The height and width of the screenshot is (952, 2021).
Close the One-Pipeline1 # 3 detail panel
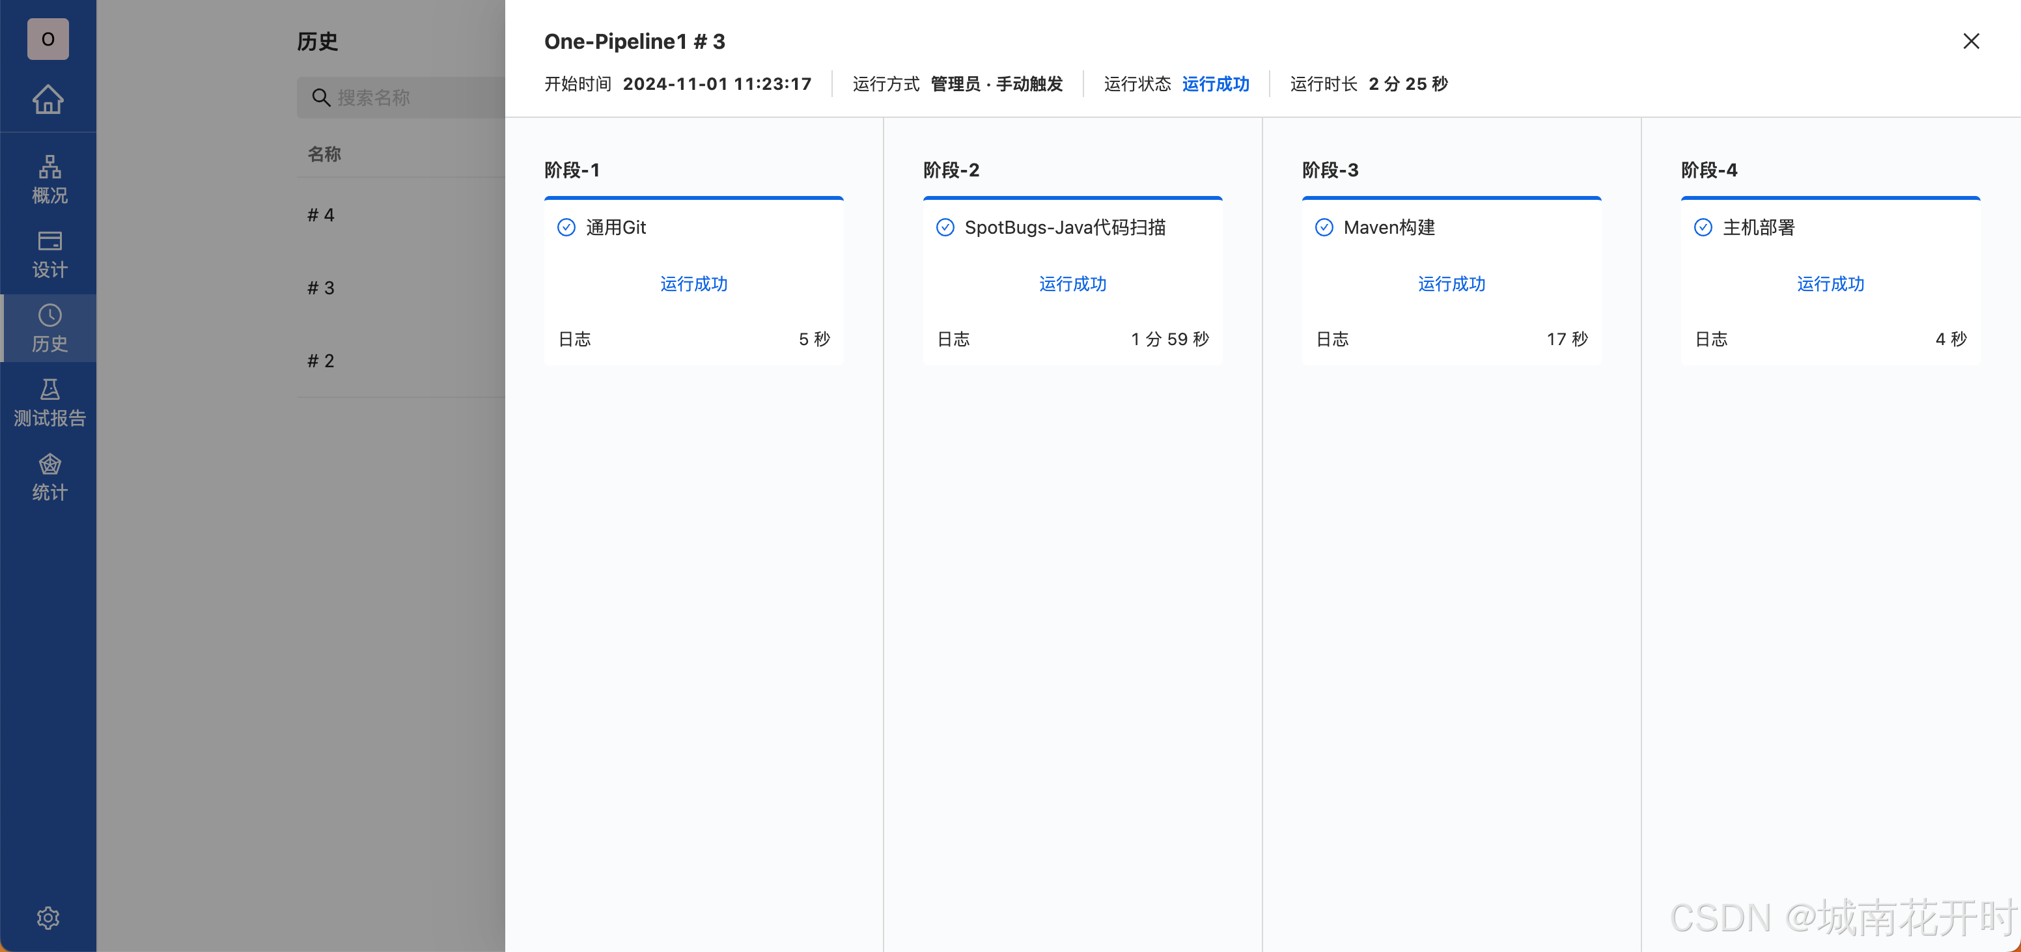point(1971,41)
